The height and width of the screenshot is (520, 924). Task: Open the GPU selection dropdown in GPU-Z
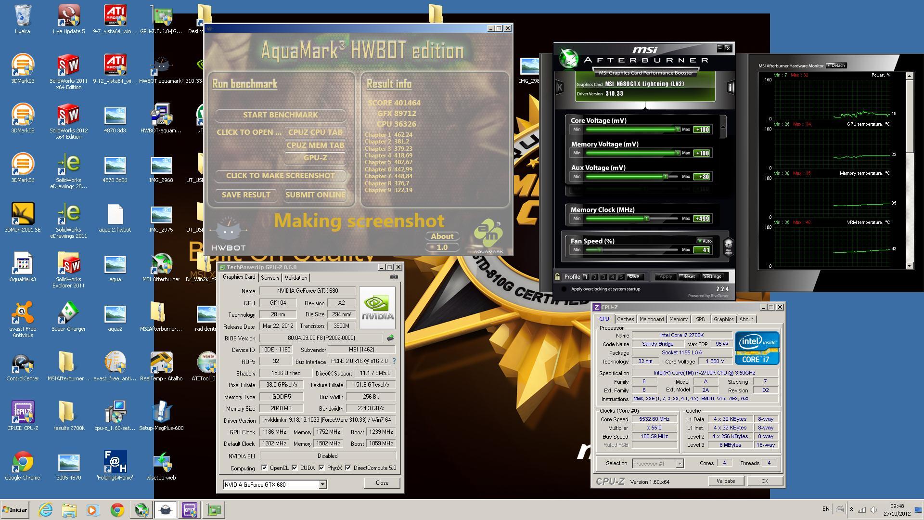[322, 485]
